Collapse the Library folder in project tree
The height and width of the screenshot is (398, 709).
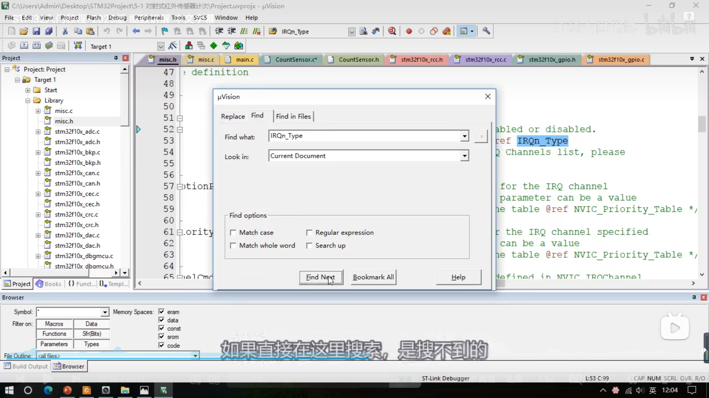tap(28, 101)
